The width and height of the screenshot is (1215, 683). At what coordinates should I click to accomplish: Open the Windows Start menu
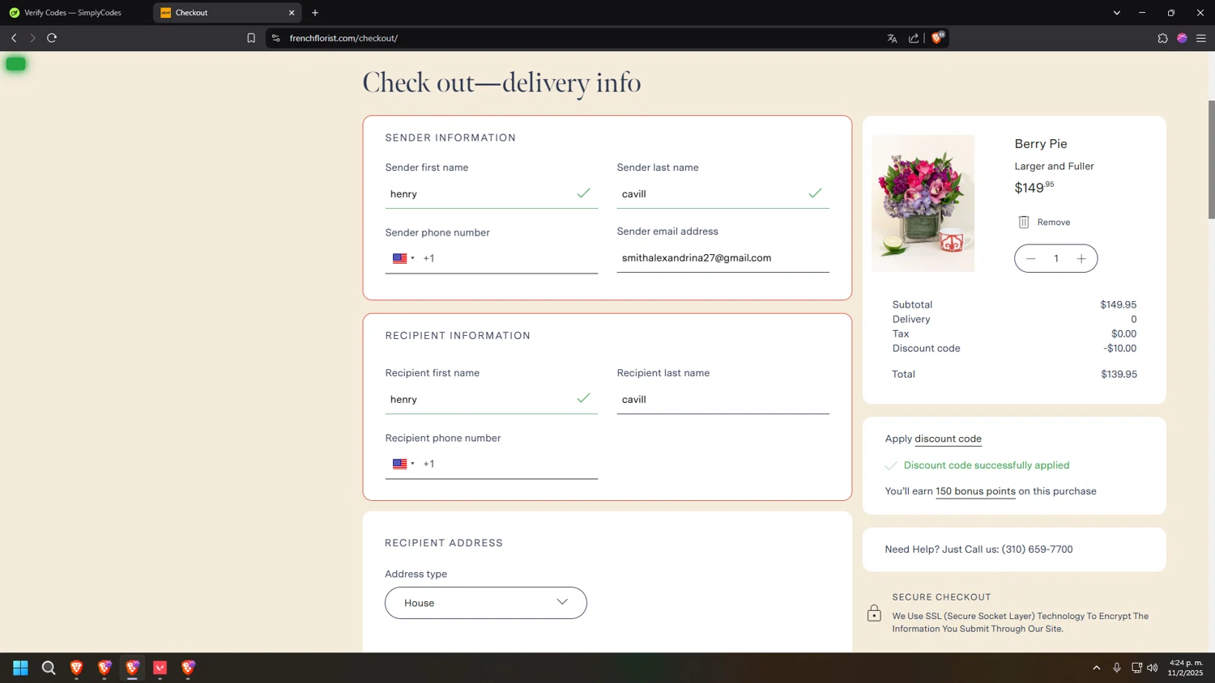tap(20, 668)
